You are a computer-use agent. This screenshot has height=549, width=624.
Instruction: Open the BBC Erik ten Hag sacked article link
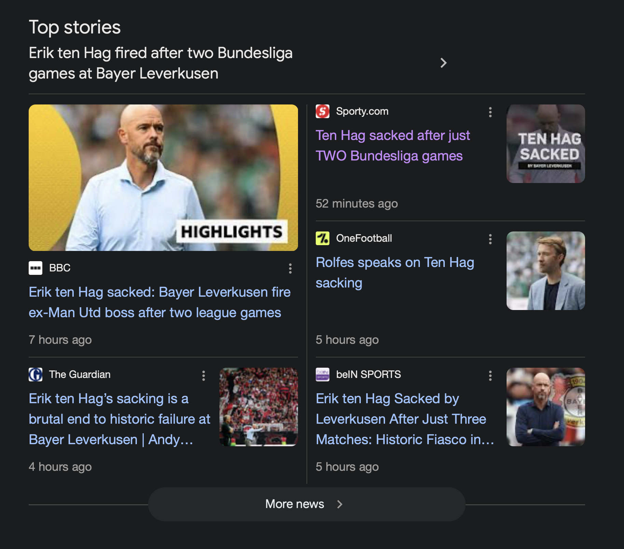[159, 302]
